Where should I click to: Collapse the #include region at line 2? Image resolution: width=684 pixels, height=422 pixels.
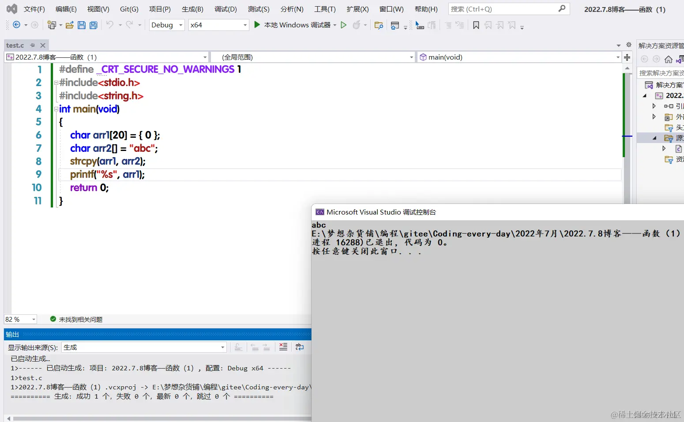click(x=56, y=83)
